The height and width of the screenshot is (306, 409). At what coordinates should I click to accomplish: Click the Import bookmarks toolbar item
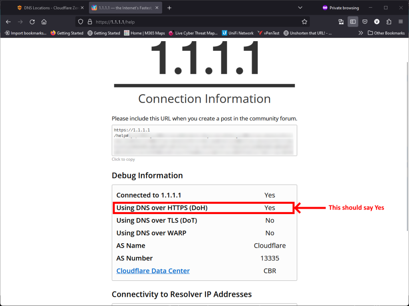(x=26, y=33)
